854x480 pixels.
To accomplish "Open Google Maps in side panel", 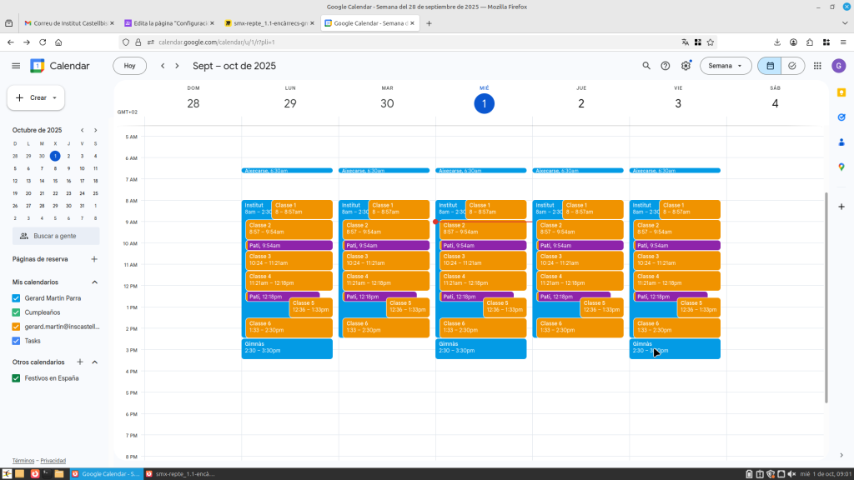I will coord(841,167).
